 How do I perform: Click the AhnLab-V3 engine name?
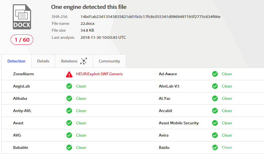pos(169,86)
